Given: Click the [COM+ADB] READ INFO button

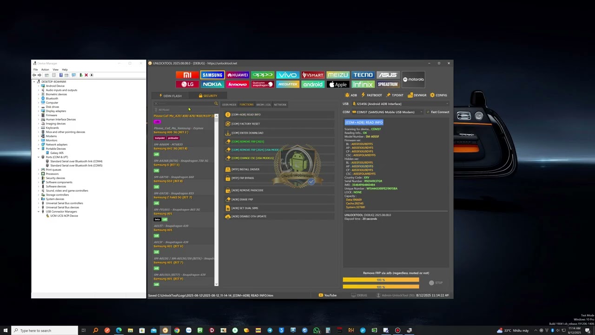Looking at the screenshot, I should point(278,114).
